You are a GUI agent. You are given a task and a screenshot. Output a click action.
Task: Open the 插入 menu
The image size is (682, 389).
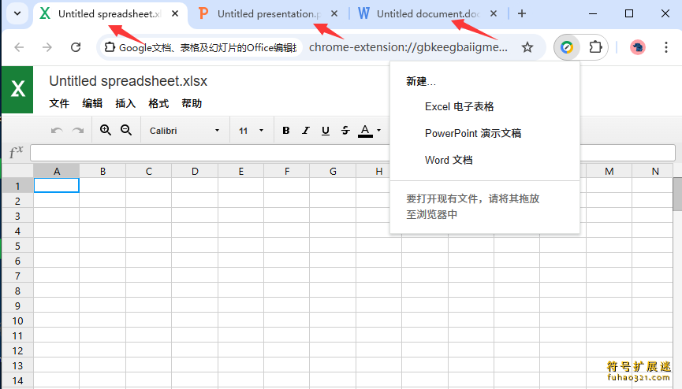(x=125, y=103)
